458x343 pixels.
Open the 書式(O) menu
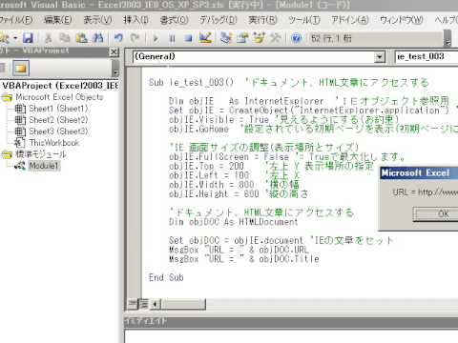click(x=175, y=20)
